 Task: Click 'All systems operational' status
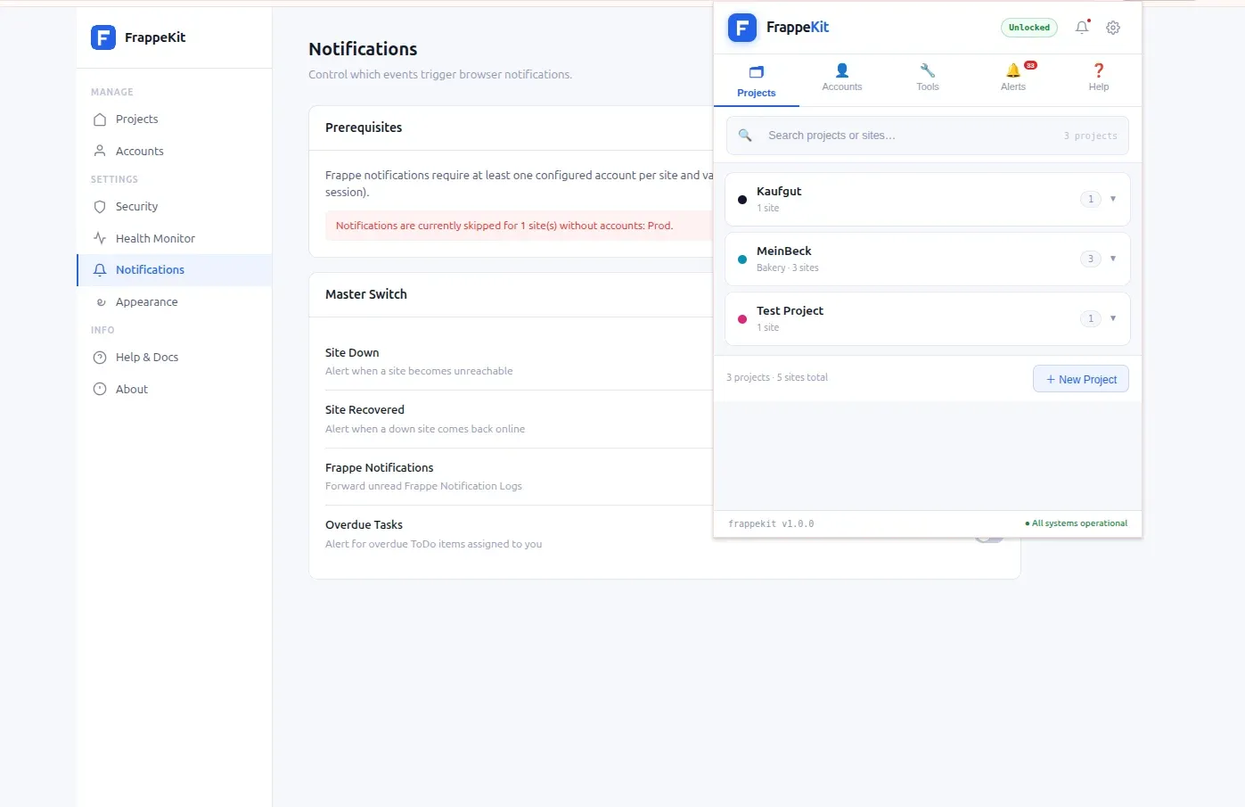[x=1077, y=523]
